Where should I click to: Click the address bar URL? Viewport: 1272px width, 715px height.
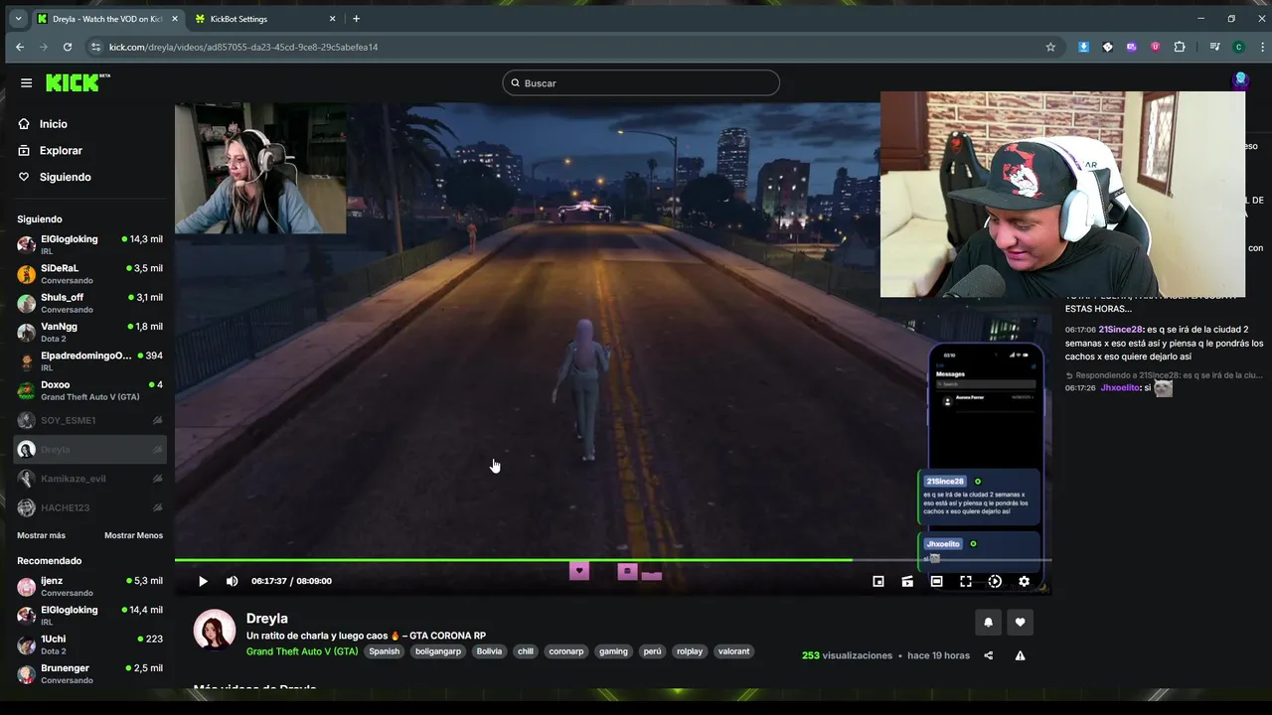(x=243, y=47)
